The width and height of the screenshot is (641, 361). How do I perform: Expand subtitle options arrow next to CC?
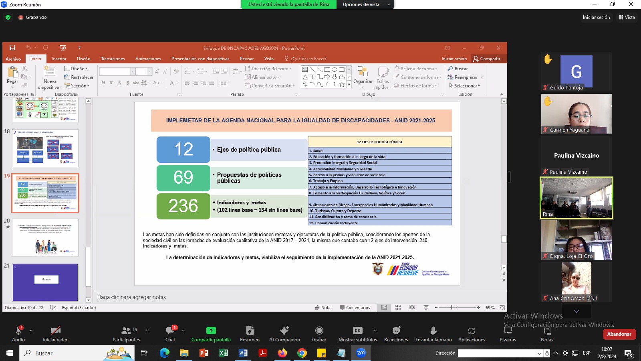tap(375, 331)
